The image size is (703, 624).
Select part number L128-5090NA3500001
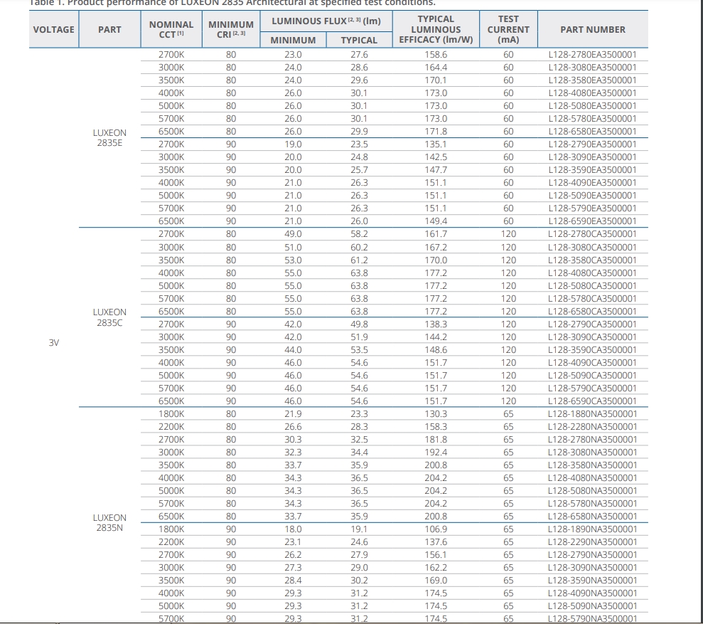pos(593,606)
